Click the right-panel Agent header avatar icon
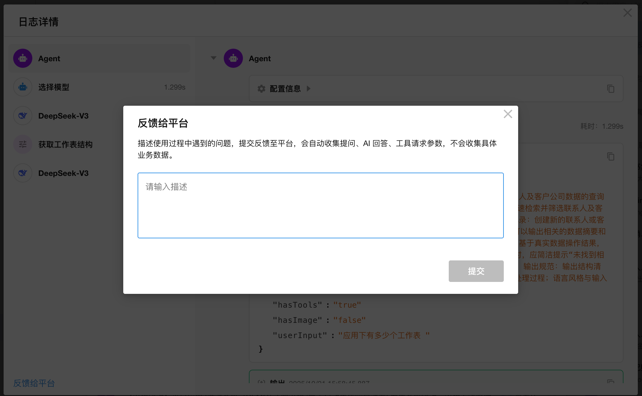Image resolution: width=642 pixels, height=396 pixels. pos(233,59)
